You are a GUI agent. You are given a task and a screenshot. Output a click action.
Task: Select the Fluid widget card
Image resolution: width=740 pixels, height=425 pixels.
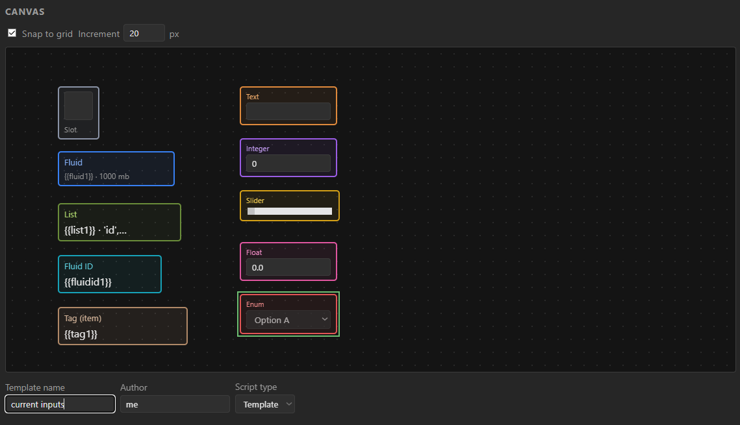coord(116,169)
